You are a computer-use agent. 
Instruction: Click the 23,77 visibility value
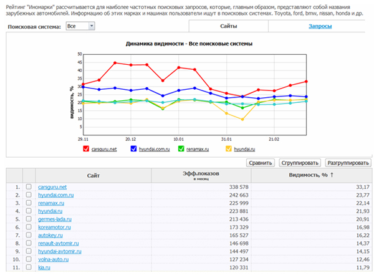[363, 195]
